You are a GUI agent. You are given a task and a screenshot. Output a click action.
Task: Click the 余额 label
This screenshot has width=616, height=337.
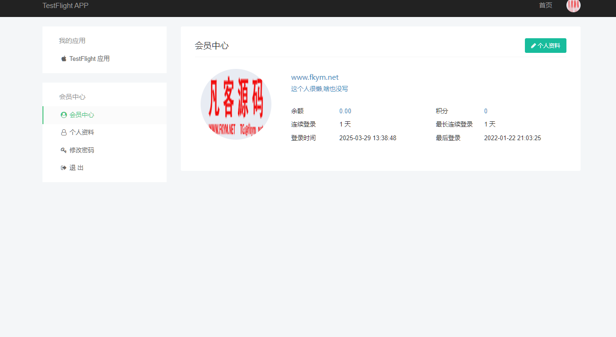(x=297, y=111)
